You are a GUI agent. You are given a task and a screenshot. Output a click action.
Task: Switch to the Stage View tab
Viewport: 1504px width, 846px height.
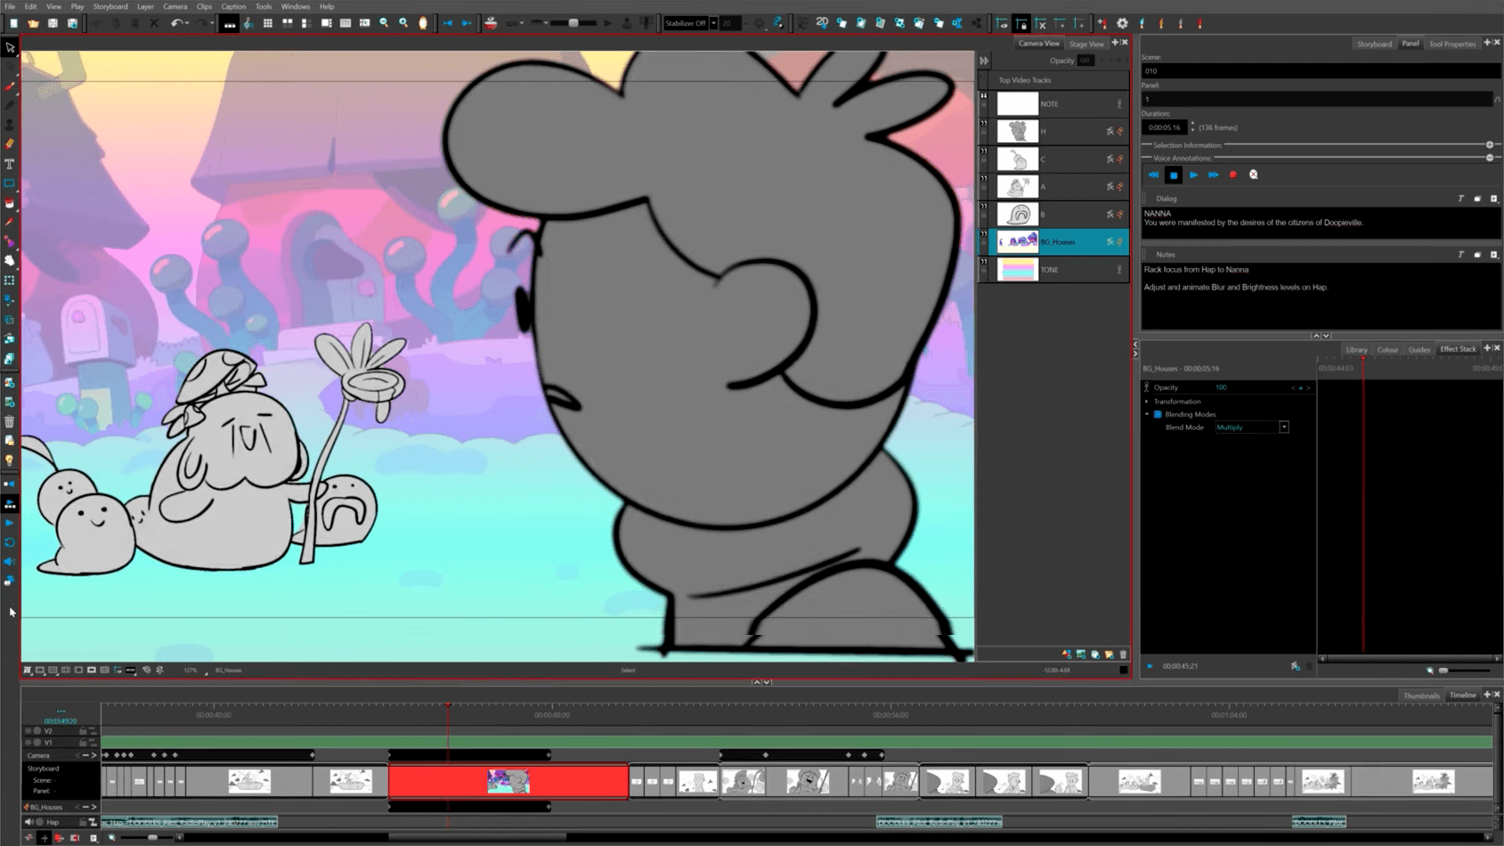pyautogui.click(x=1085, y=44)
